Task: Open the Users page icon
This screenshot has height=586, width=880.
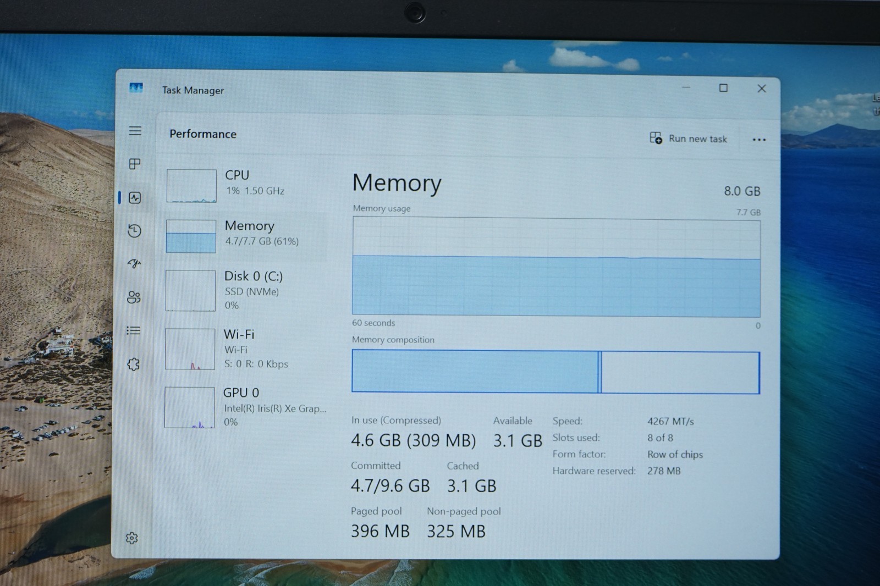Action: [x=134, y=297]
